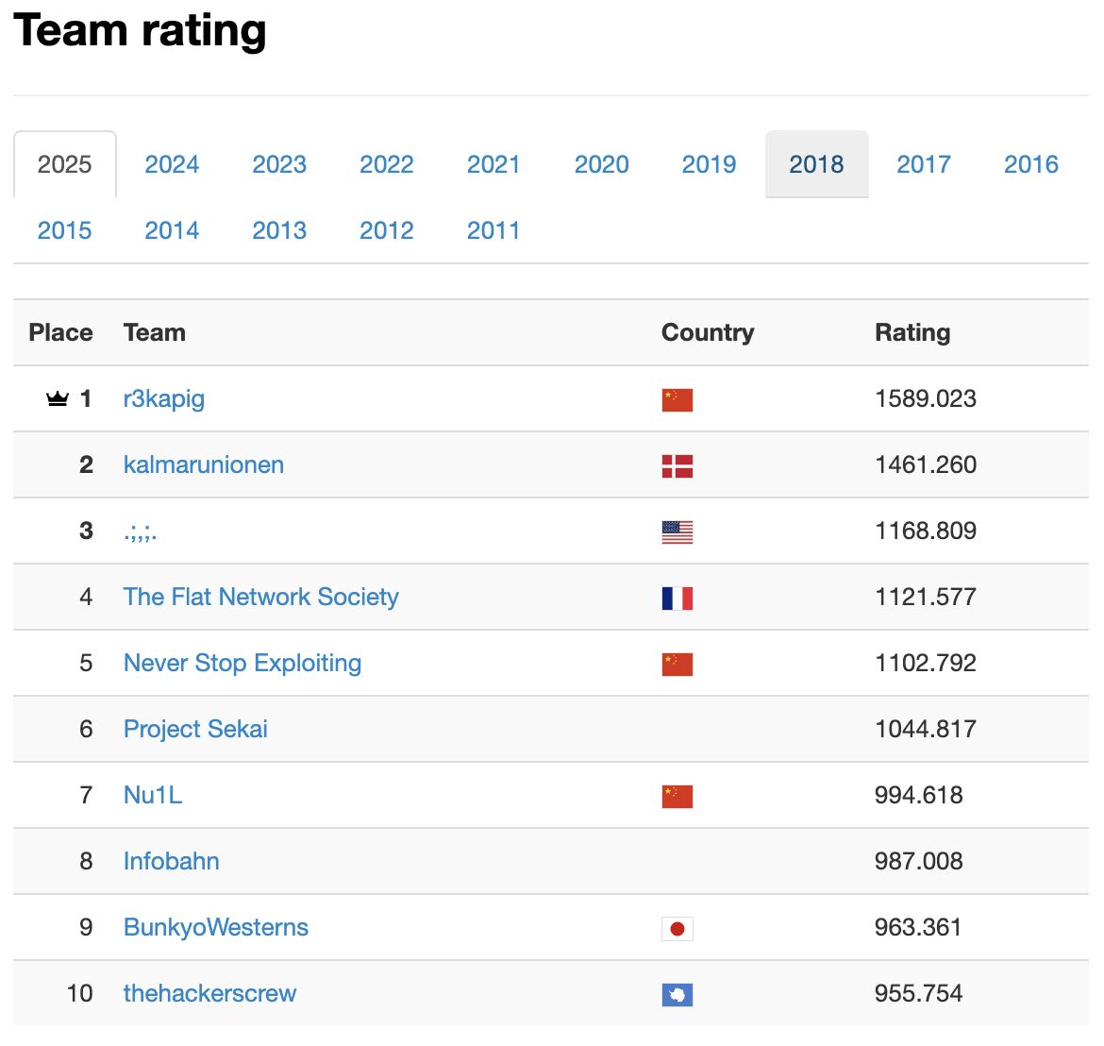This screenshot has height=1046, width=1104.
Task: Switch to the 2022 tab
Action: point(387,164)
